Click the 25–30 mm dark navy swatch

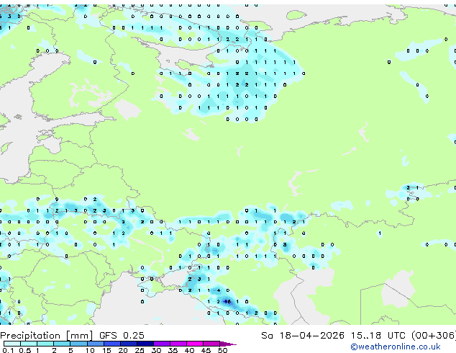click(x=145, y=344)
